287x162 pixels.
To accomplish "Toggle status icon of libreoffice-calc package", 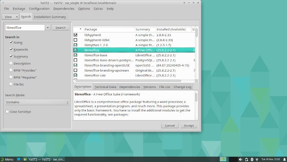I will 75,75.
